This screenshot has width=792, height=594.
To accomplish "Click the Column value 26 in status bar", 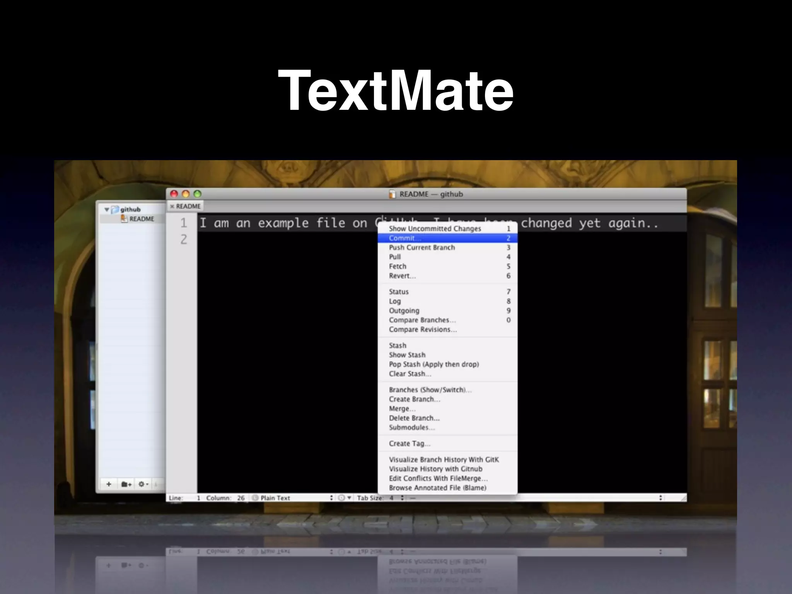I will 241,498.
